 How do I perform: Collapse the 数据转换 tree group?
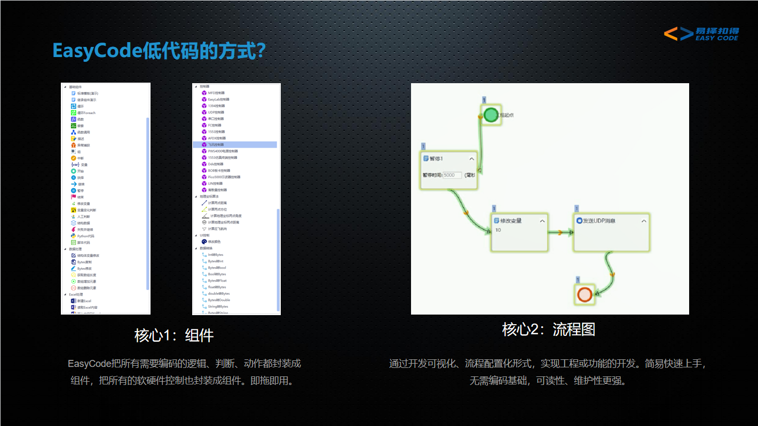coord(195,248)
